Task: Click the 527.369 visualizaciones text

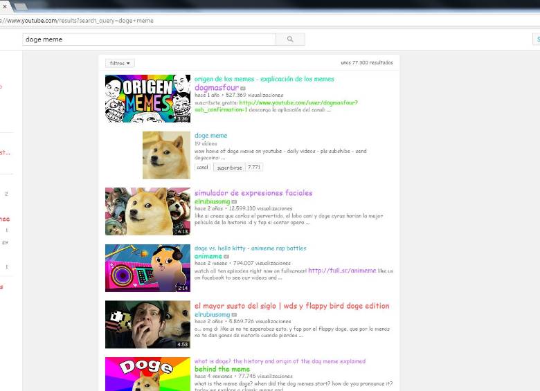Action: [254, 95]
